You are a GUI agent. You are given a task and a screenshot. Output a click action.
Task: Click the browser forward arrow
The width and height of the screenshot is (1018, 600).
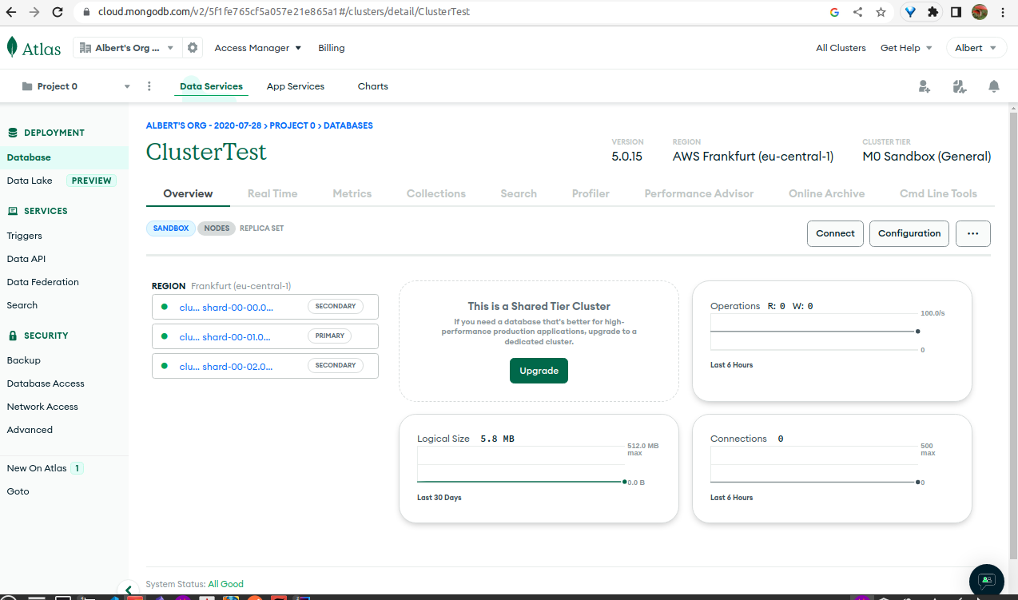(x=34, y=12)
